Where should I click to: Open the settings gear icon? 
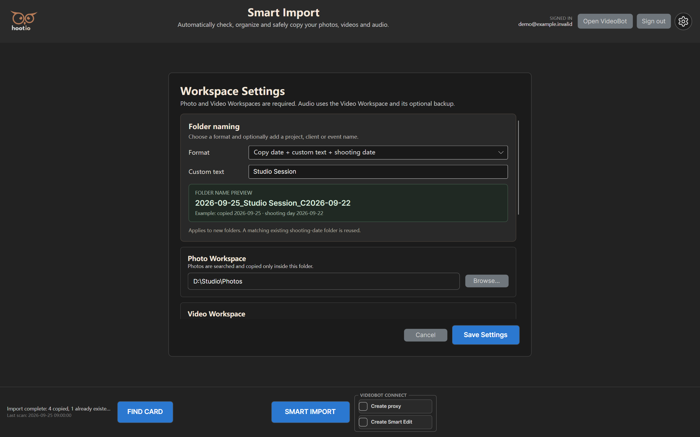click(x=683, y=21)
